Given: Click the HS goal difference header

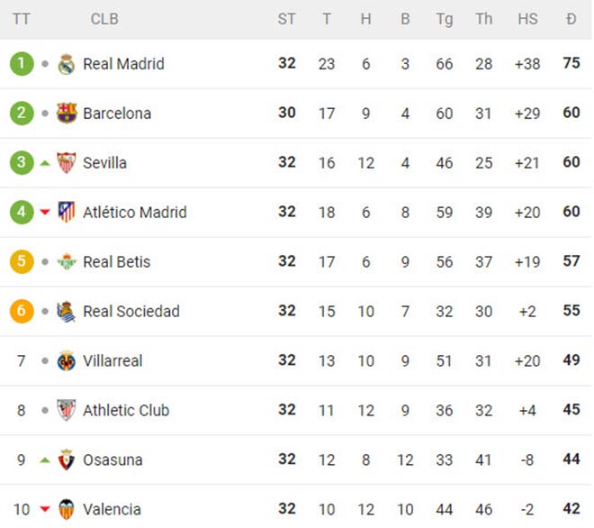Looking at the screenshot, I should [527, 19].
